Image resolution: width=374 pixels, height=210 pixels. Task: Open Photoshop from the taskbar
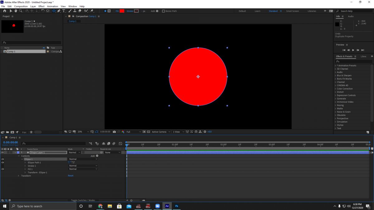tap(177, 206)
